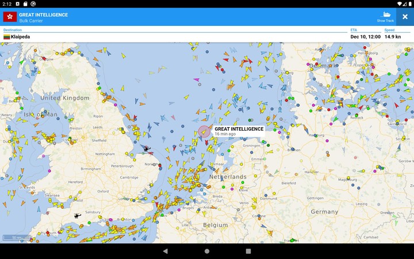Tap the ETA value Dec 10, 12:00
This screenshot has height=259, width=414.
tap(366, 37)
